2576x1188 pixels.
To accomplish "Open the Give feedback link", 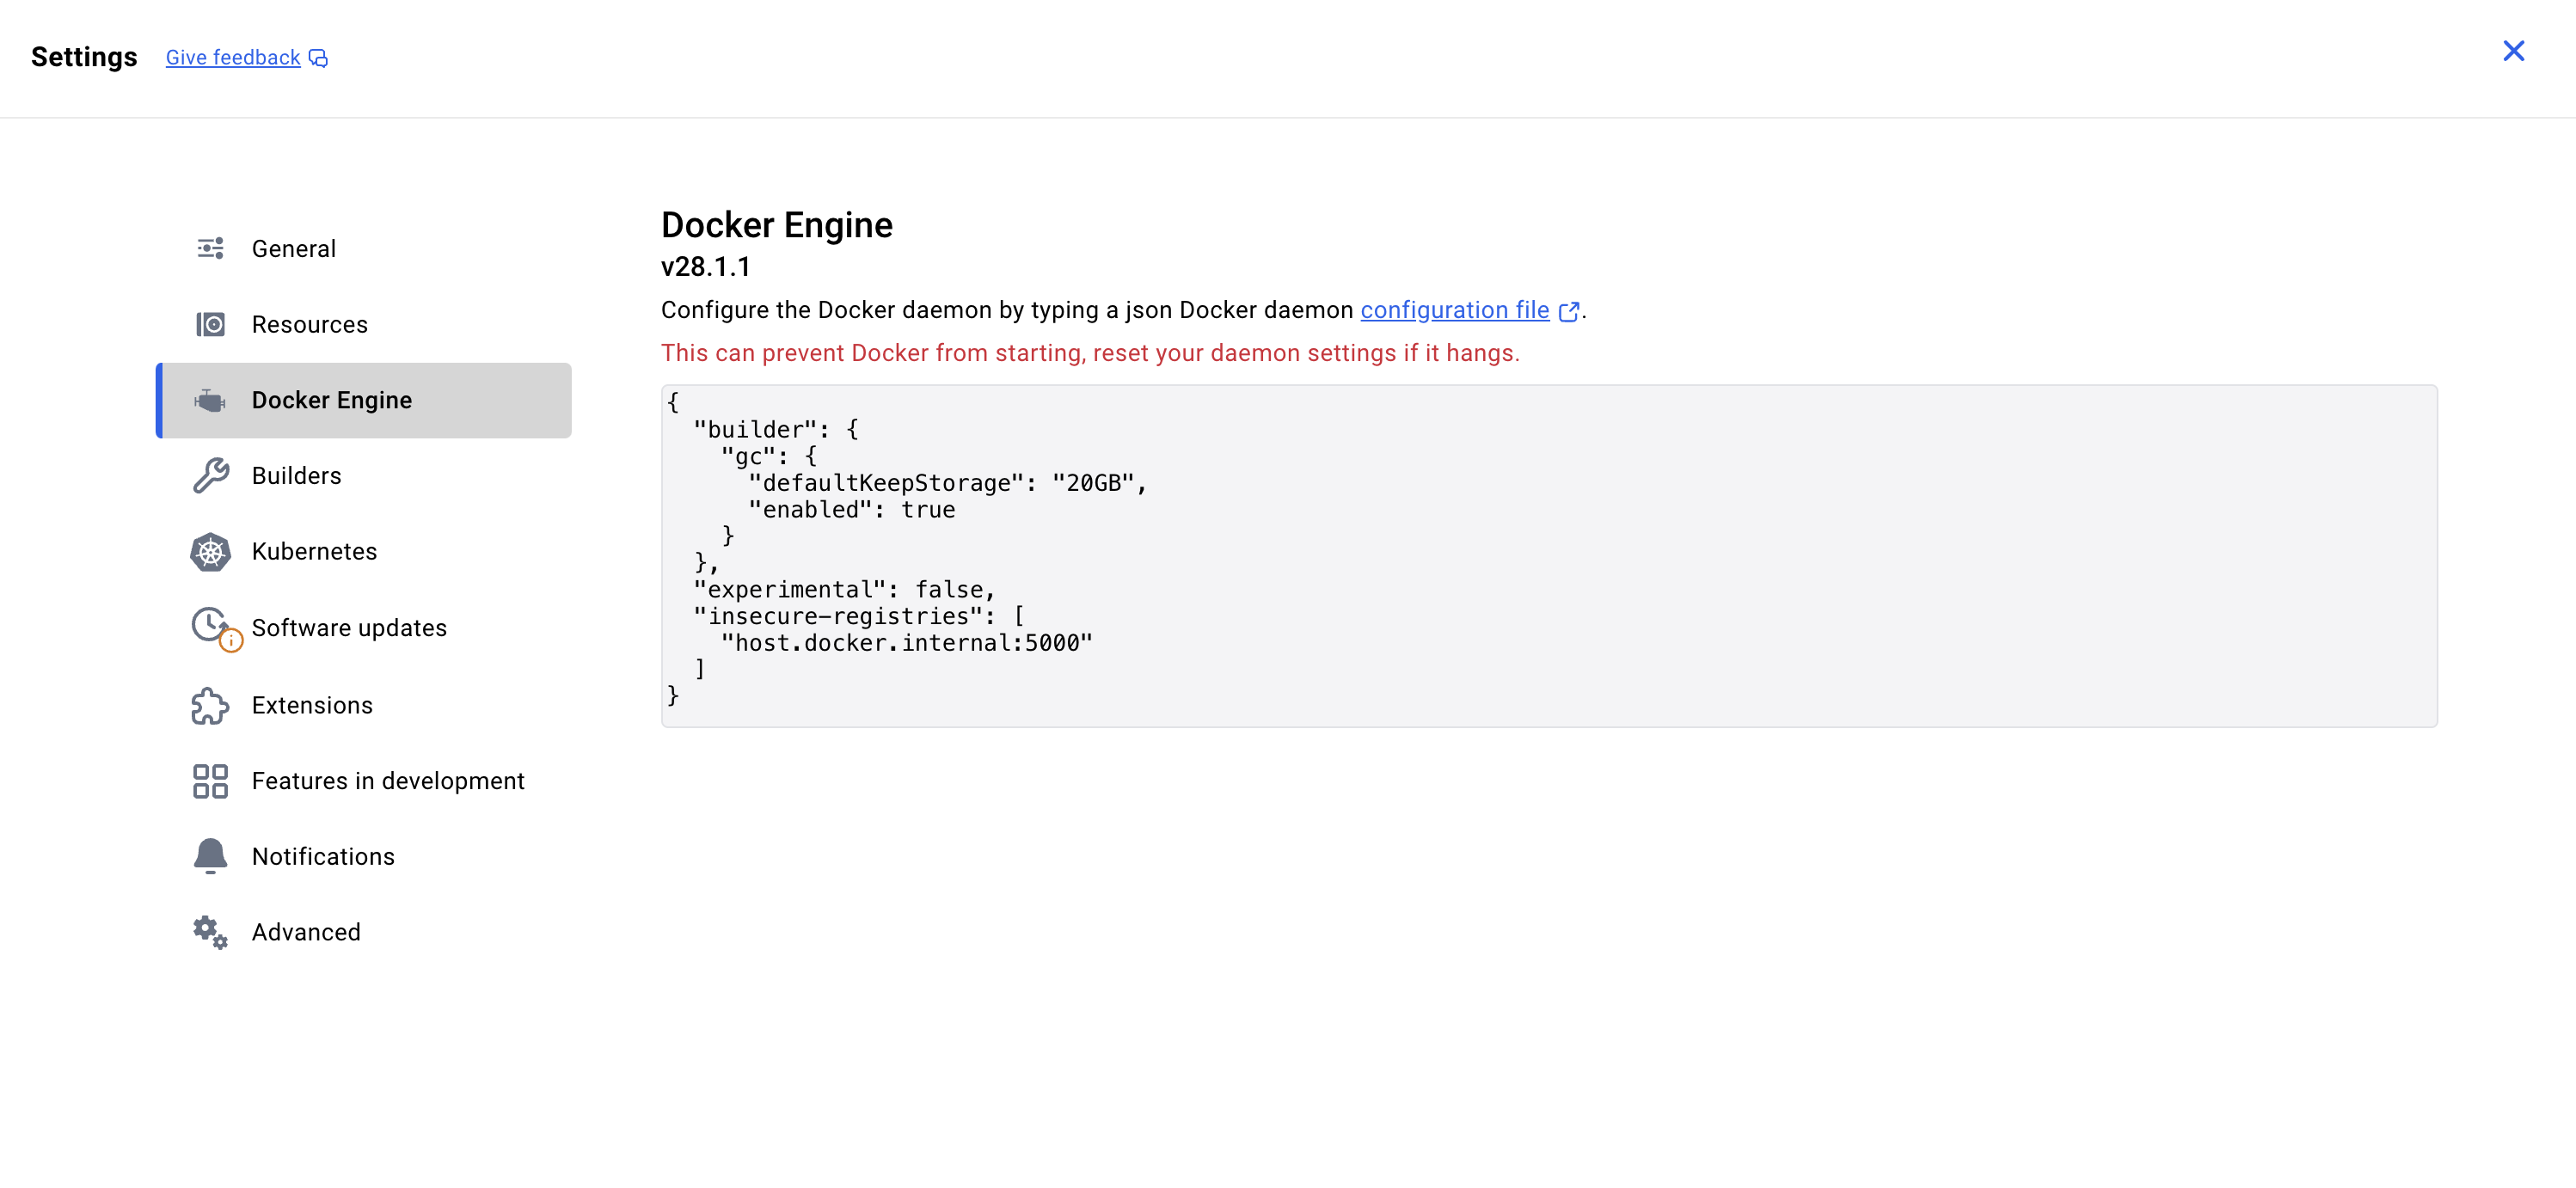I will 233,58.
